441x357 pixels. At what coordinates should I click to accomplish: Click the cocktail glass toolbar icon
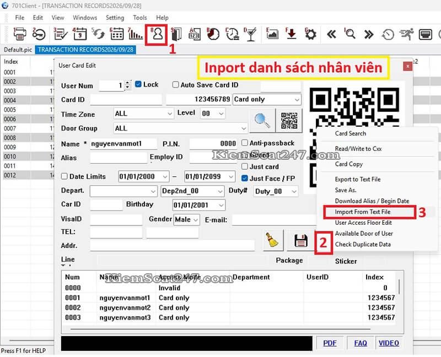pyautogui.click(x=251, y=34)
